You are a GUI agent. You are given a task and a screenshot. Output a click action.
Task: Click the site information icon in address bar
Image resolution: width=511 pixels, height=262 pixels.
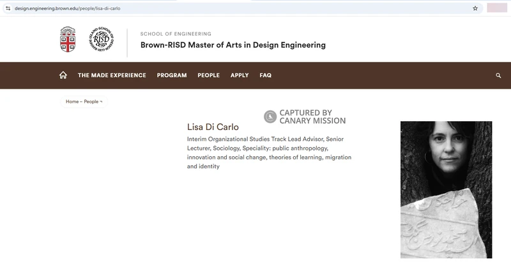point(8,8)
